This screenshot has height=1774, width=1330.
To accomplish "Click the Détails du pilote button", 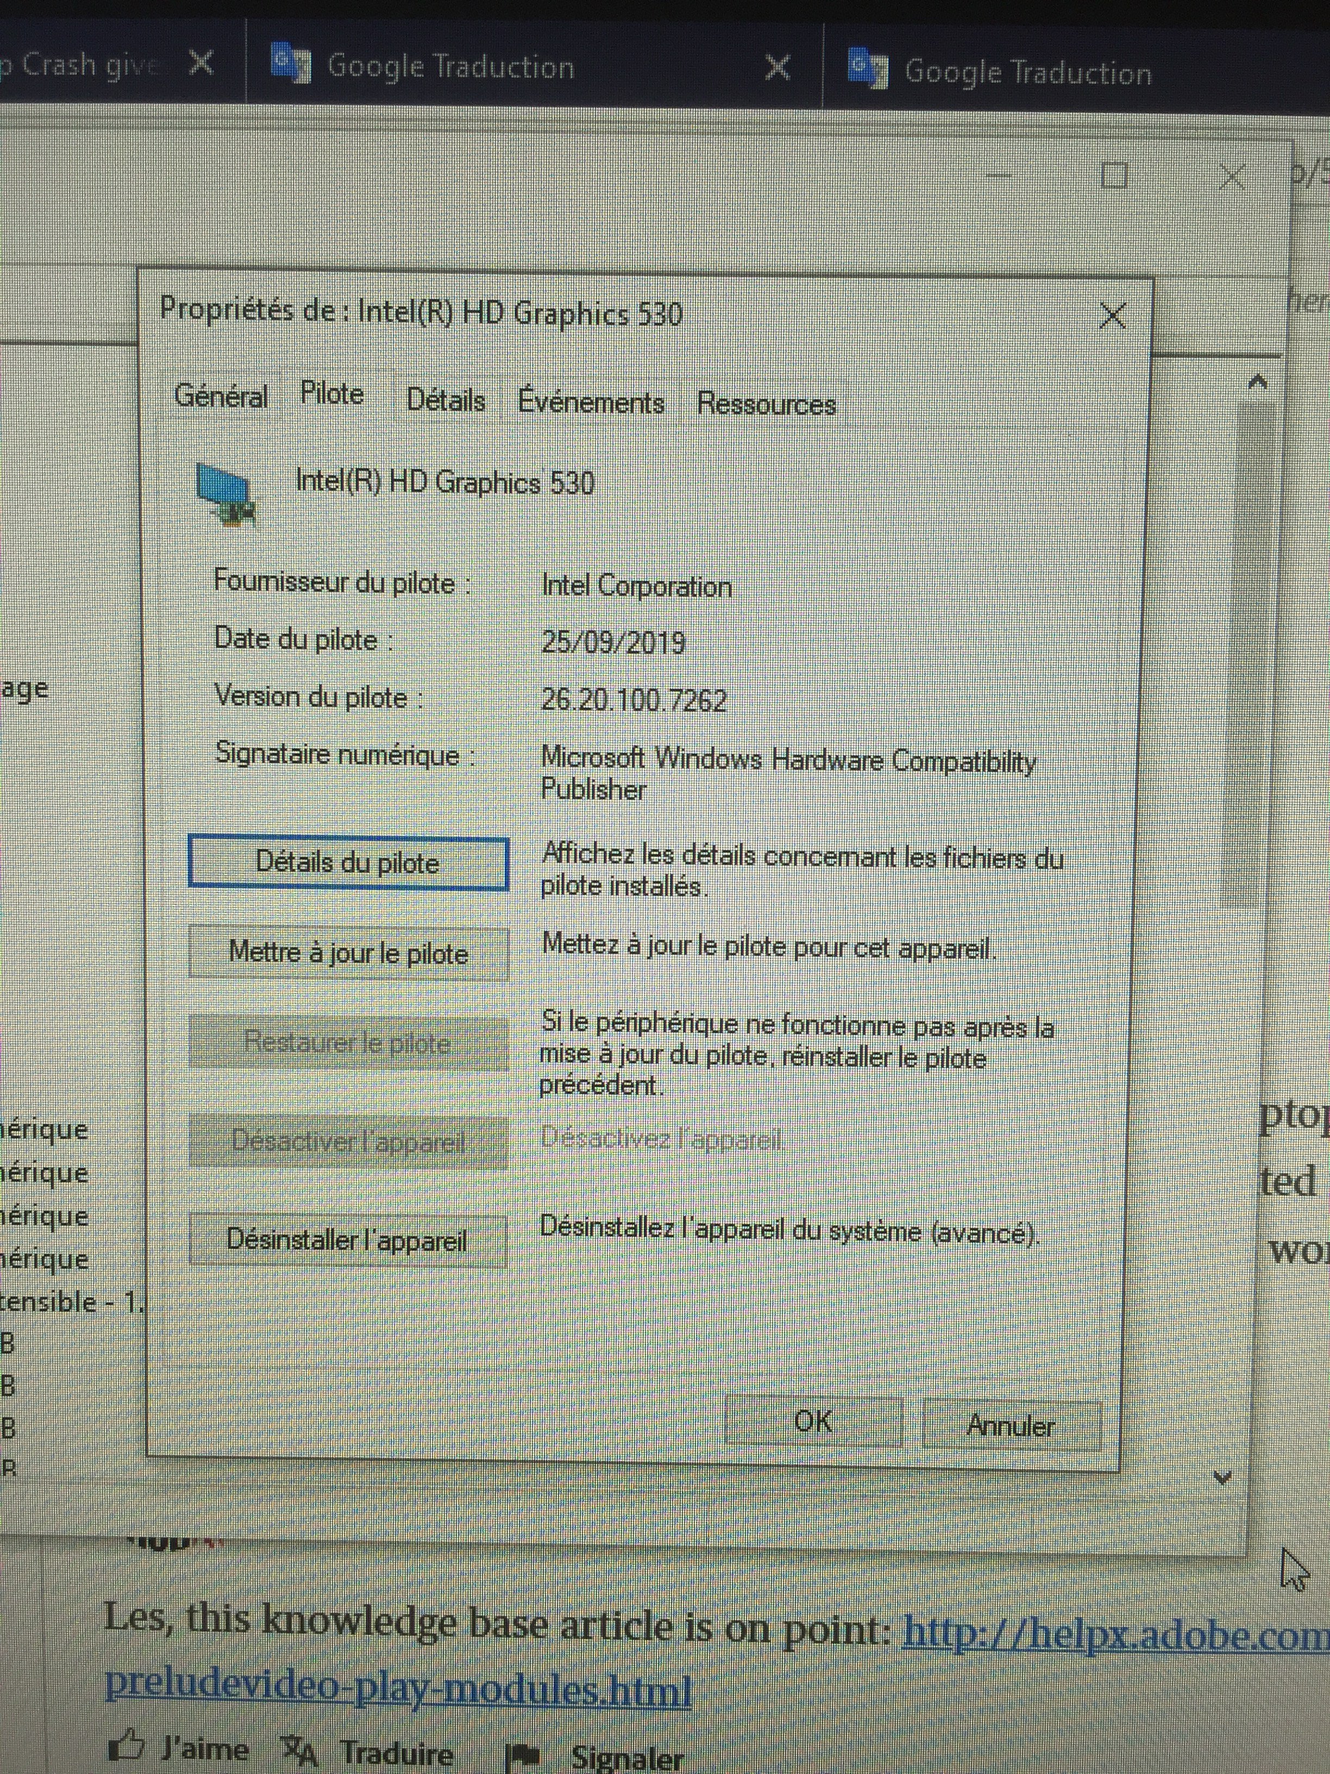I will [349, 863].
